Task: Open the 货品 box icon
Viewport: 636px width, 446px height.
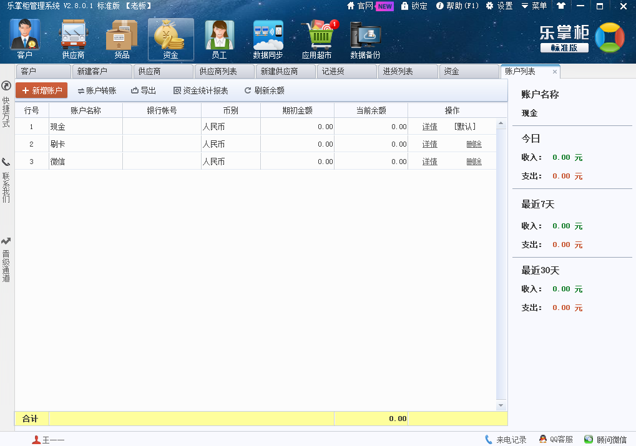Action: (x=122, y=39)
